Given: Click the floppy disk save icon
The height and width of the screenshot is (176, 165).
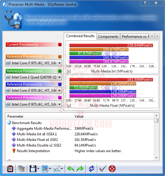Looking at the screenshot, I should 33,169.
